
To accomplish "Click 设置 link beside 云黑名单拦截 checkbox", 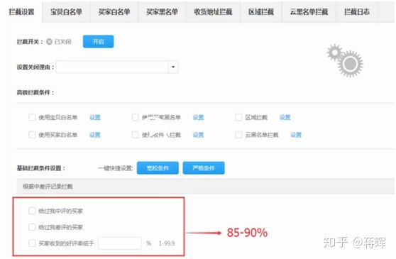I will [296, 135].
